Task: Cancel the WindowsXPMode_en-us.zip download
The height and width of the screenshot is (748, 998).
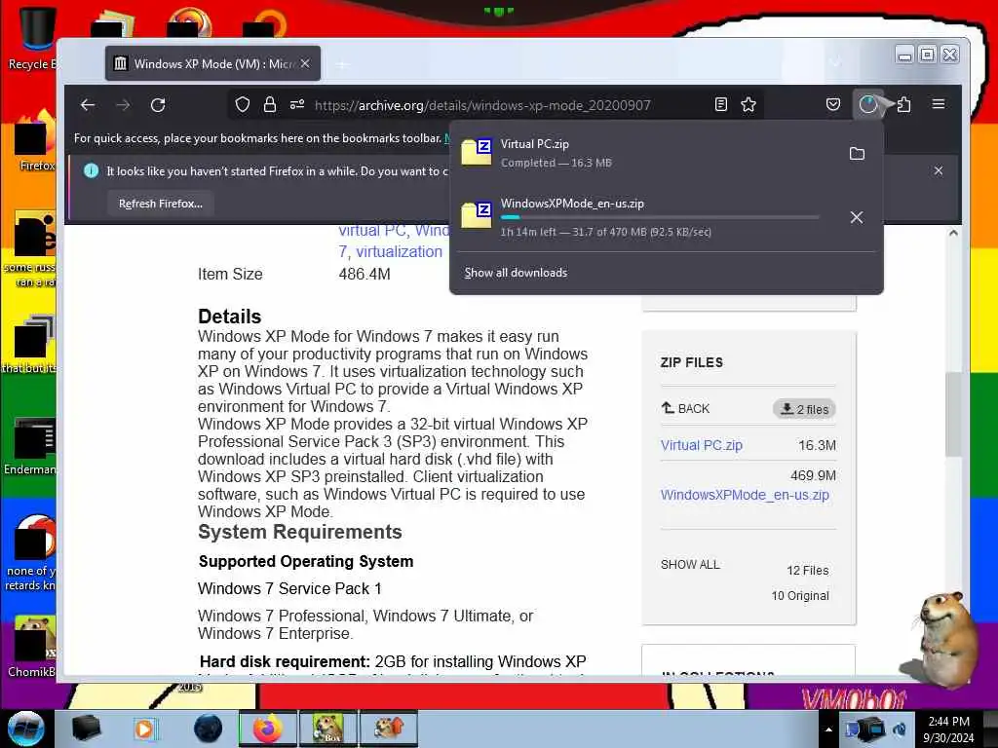Action: coord(857,217)
